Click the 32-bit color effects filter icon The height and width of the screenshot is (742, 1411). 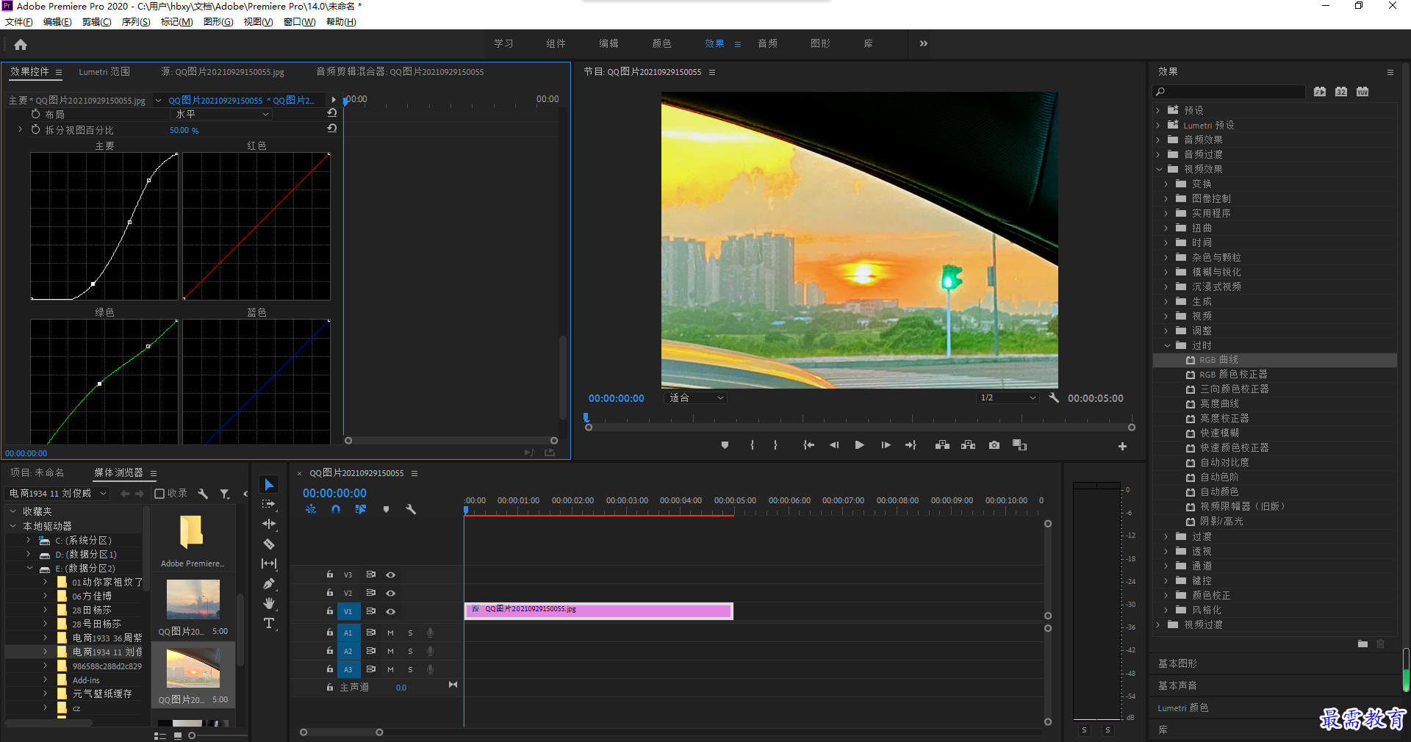[1341, 92]
